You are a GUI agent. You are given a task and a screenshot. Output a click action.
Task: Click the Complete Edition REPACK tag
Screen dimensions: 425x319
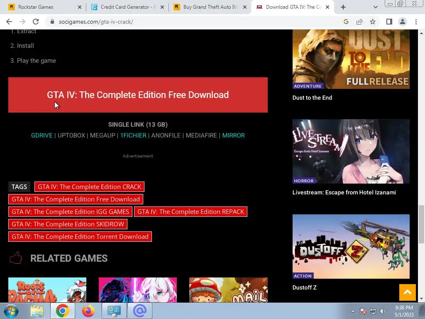(191, 211)
